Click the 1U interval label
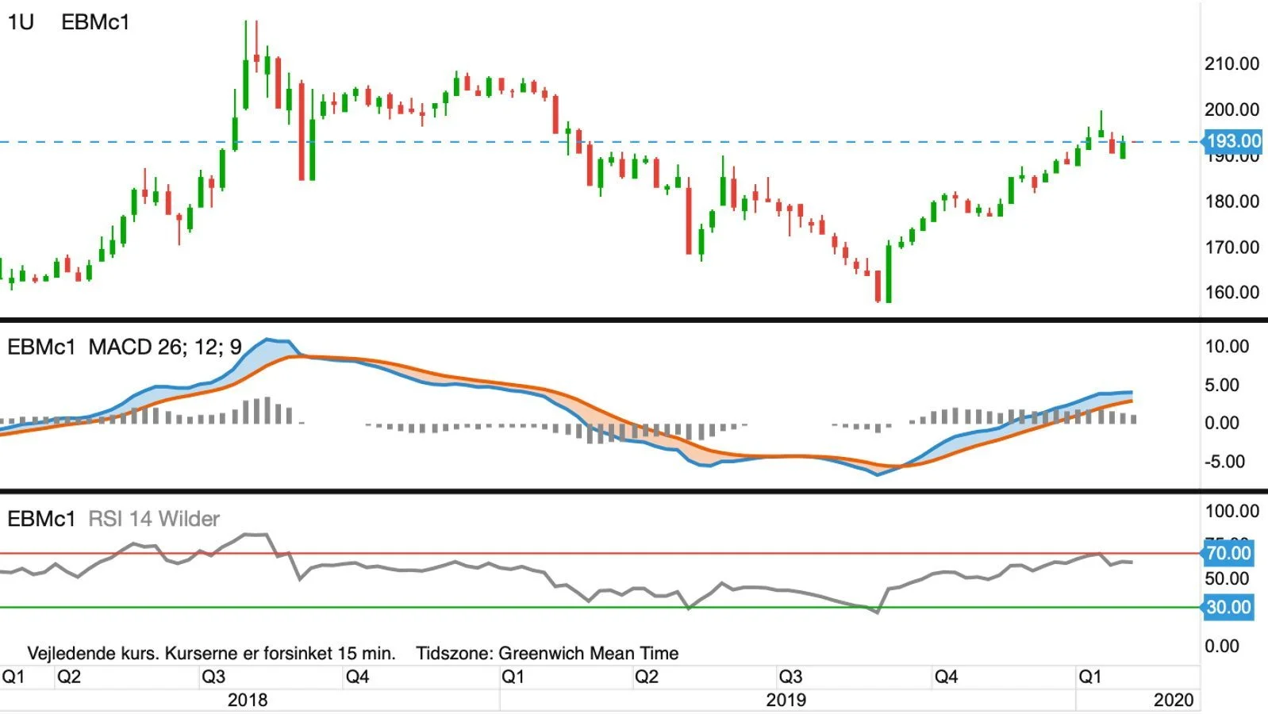Screen dimensions: 1268x714 pos(21,22)
